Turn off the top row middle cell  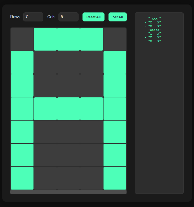coord(68,39)
